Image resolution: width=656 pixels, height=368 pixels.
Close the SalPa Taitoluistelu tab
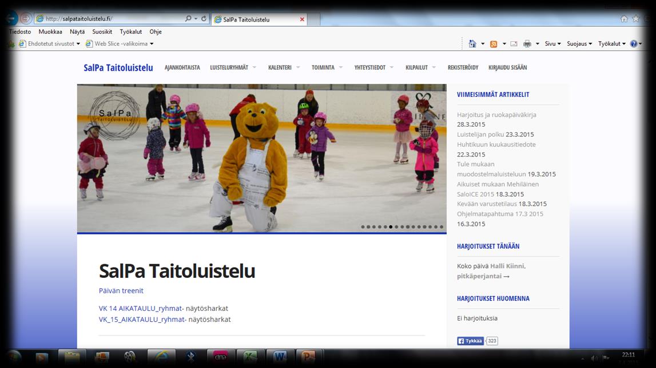coord(302,19)
